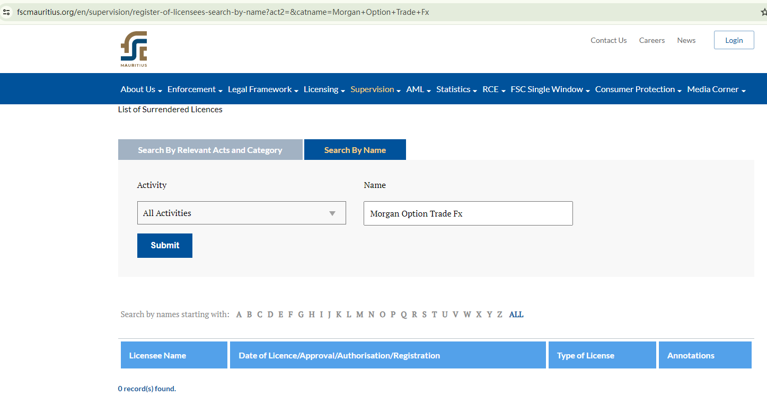Viewport: 767px width, 414px height.
Task: Open the Legal Framework dropdown
Action: point(263,89)
